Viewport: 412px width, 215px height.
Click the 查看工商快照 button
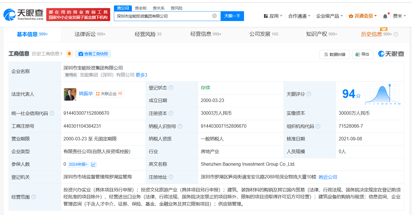93,54
